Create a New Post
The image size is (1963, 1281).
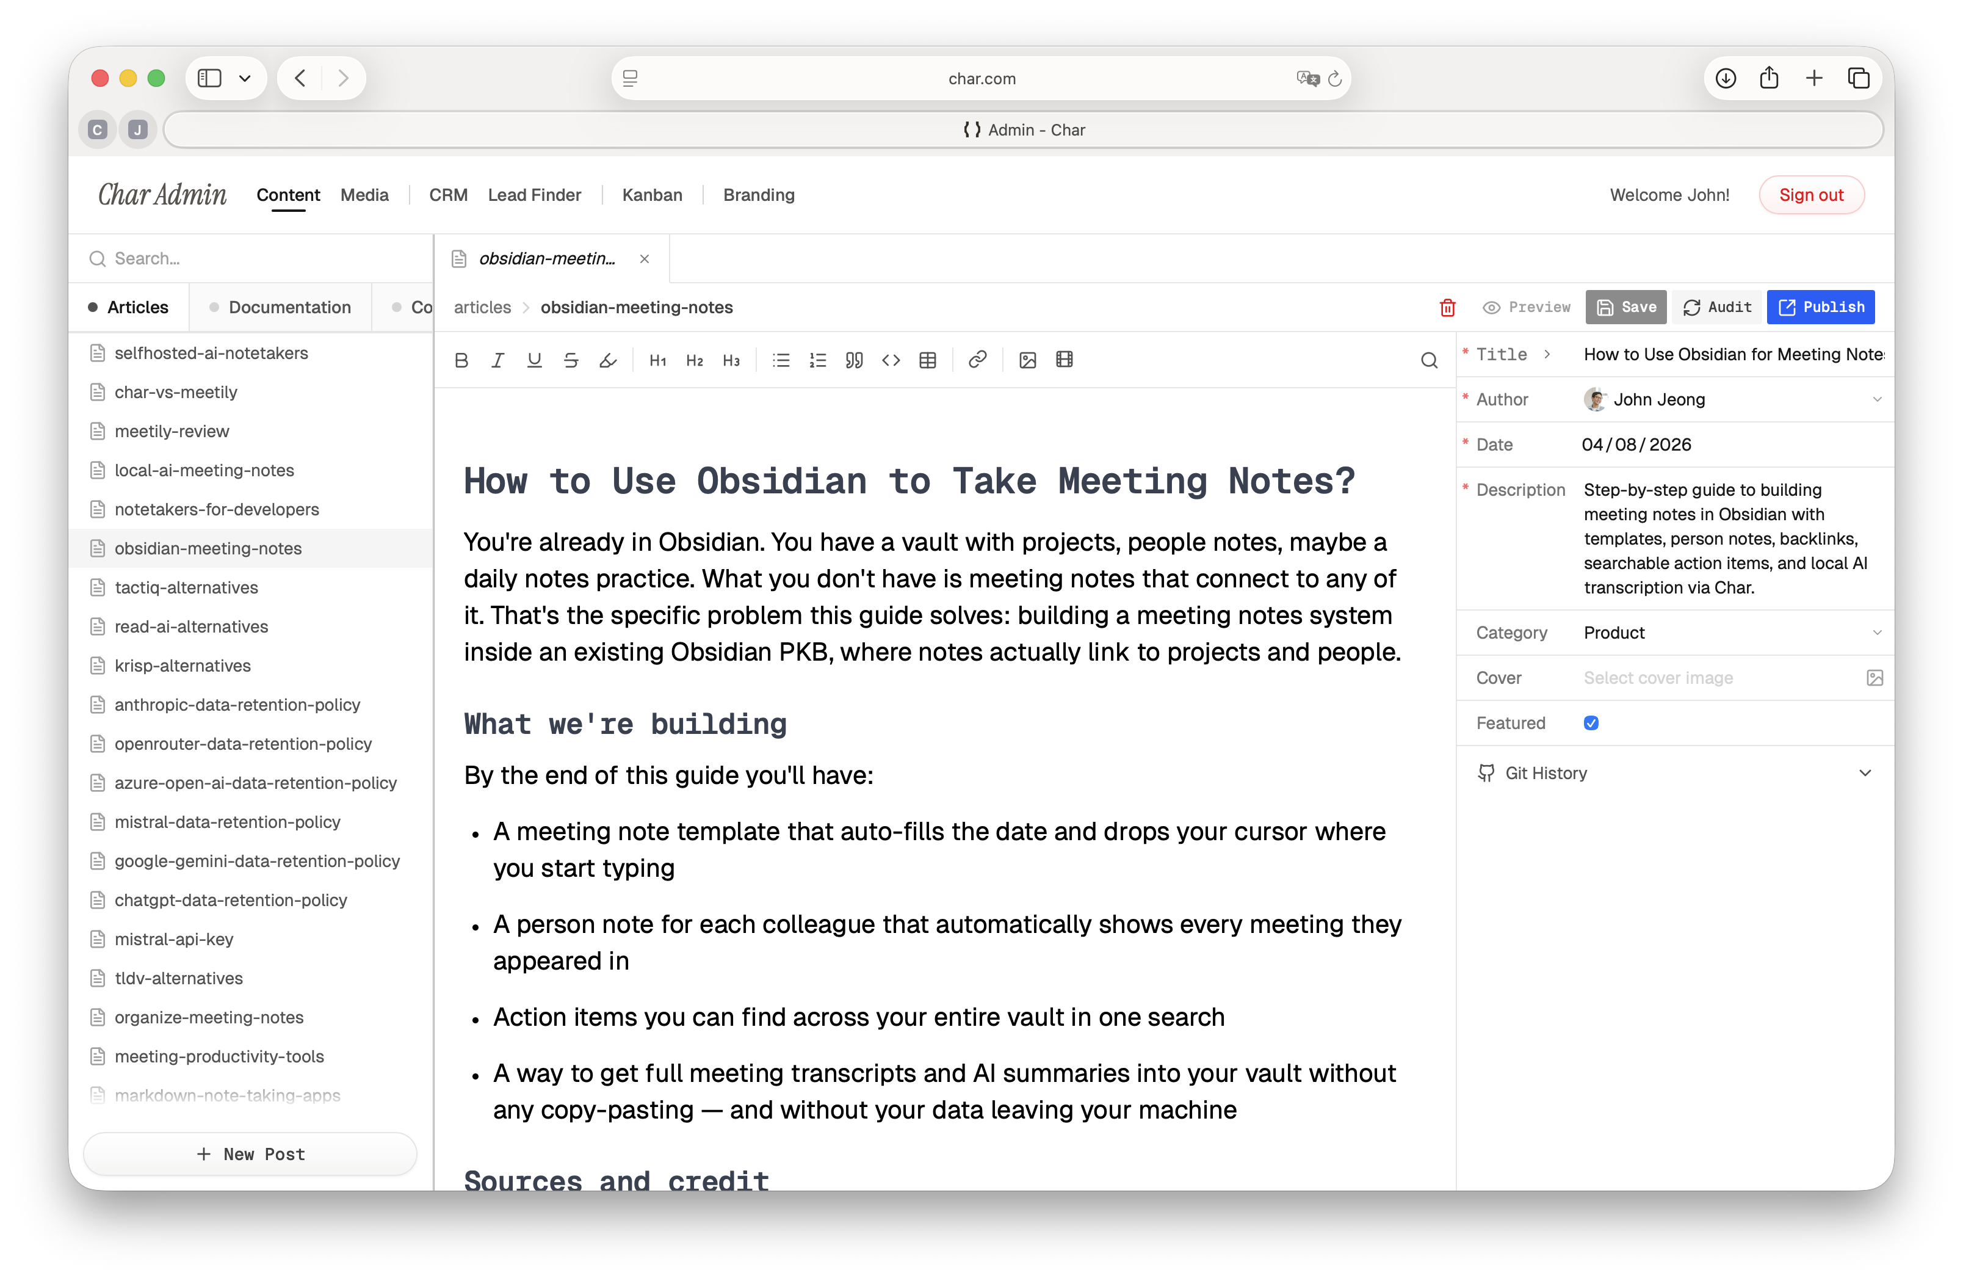251,1154
